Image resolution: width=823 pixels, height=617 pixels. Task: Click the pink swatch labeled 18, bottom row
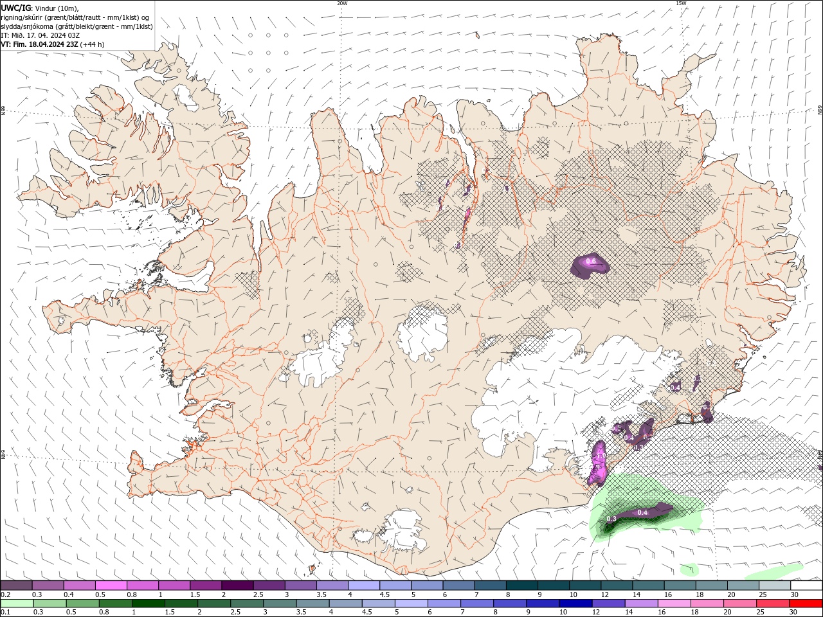tap(706, 604)
